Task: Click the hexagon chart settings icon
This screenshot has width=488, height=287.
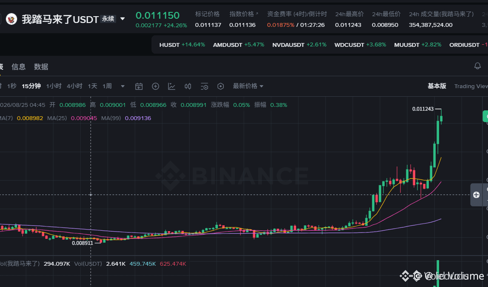Action: pyautogui.click(x=220, y=86)
